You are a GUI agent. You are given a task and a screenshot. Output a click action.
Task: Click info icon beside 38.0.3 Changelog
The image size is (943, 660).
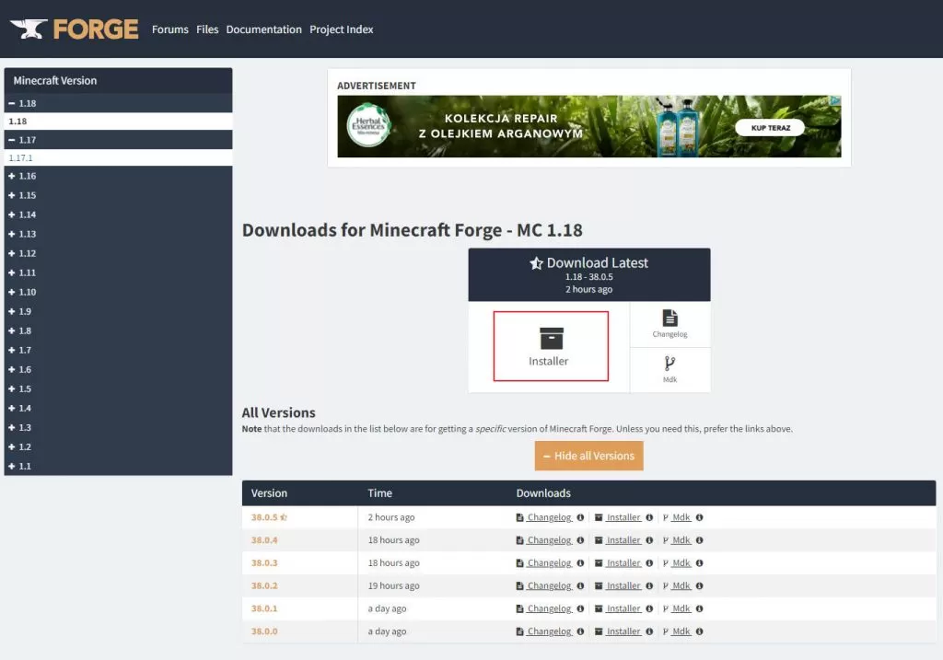pos(580,562)
